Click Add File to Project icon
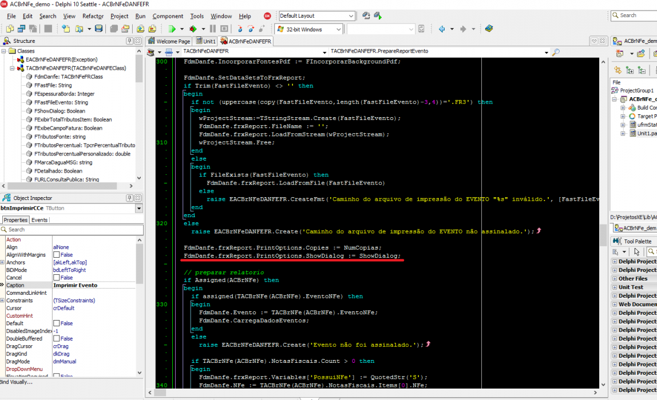The image size is (657, 400). click(x=140, y=29)
